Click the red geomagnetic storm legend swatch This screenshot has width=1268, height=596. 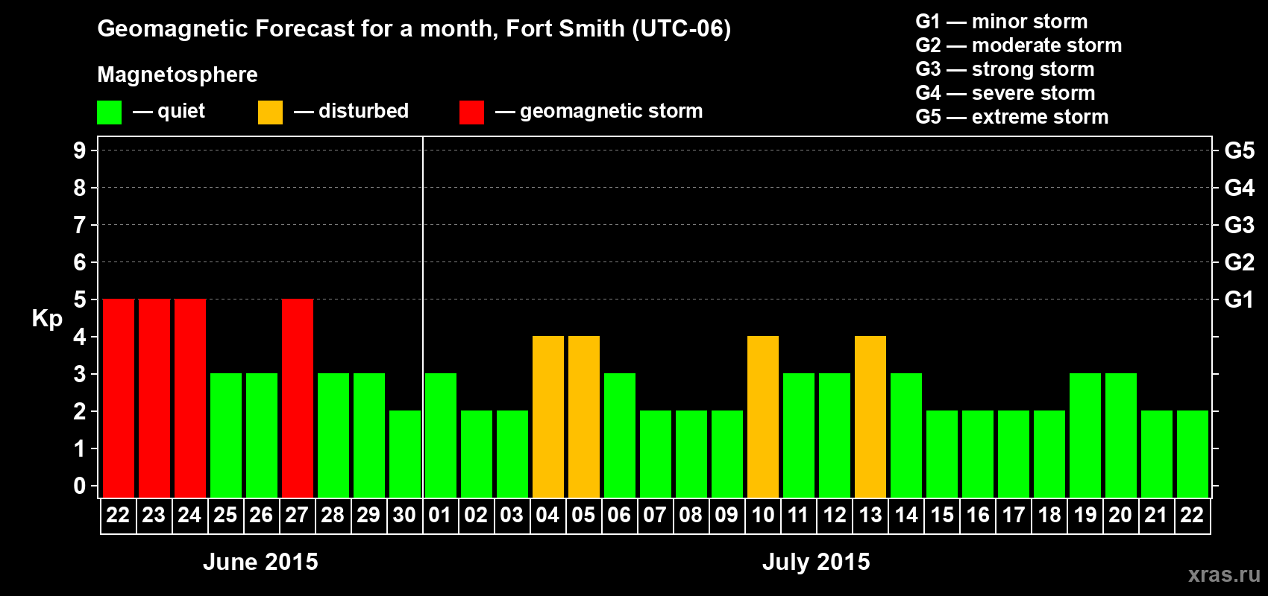[x=471, y=112]
